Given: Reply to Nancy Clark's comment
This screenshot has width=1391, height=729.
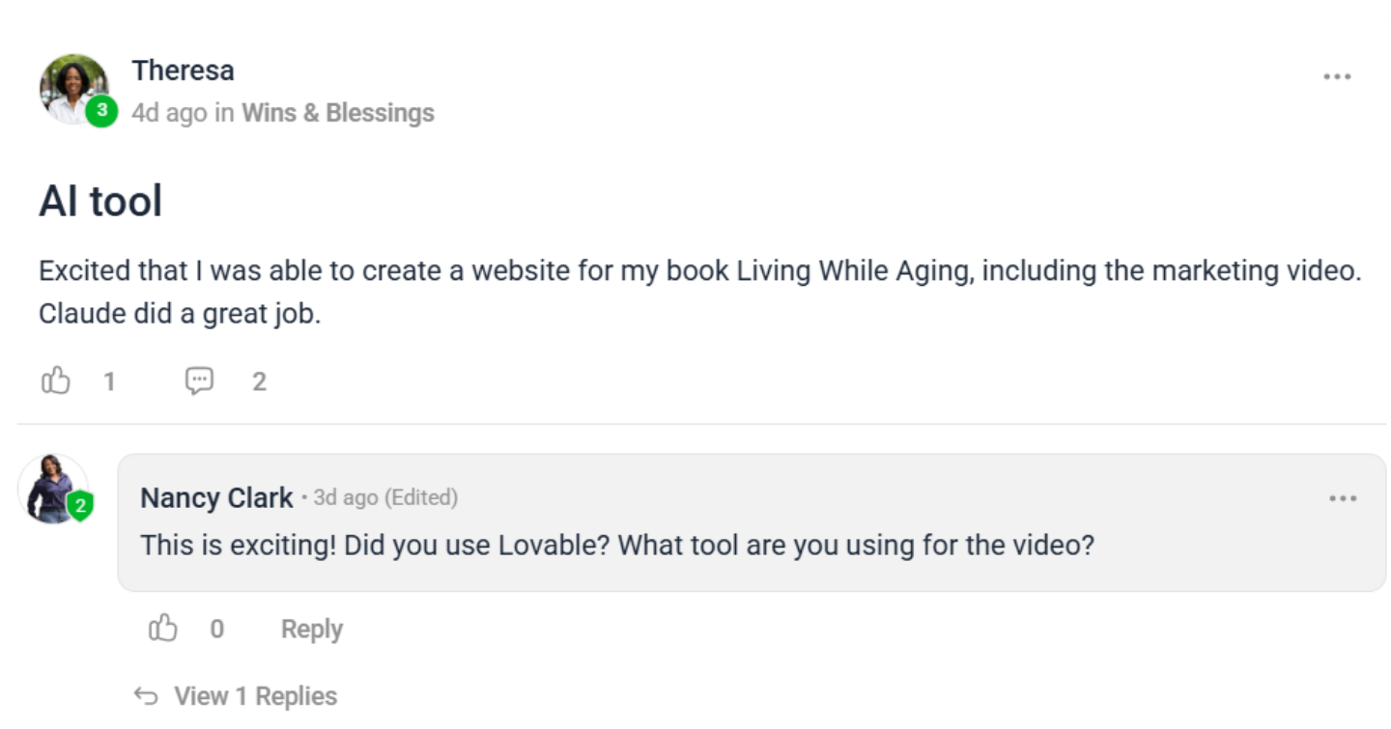Looking at the screenshot, I should (x=312, y=629).
